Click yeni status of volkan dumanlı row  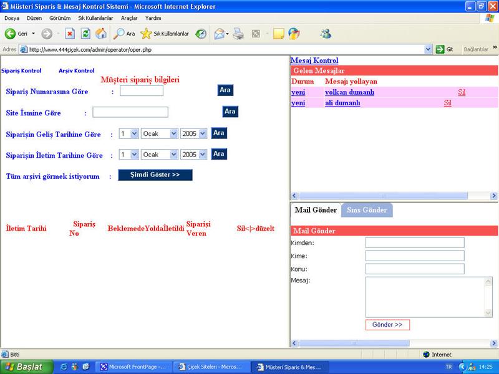[298, 92]
